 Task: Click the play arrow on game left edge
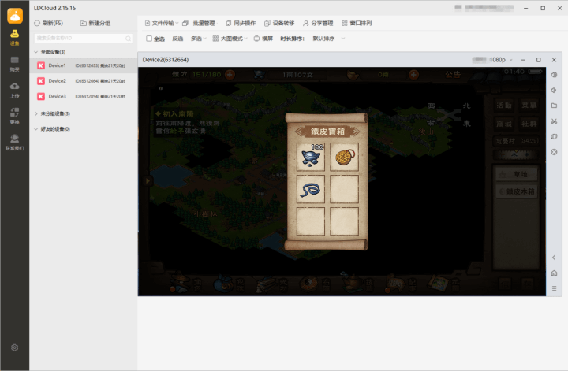(x=148, y=180)
